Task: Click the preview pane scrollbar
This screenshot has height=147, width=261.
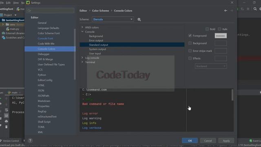Action: (232, 95)
